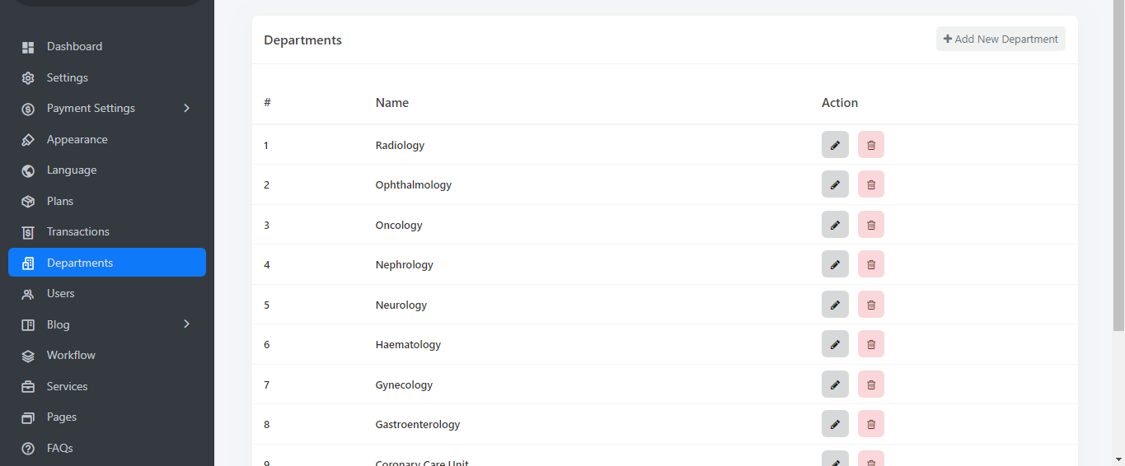Viewport: 1125px width, 466px height.
Task: Remove Gastroenterology using the trash icon
Action: pos(871,424)
